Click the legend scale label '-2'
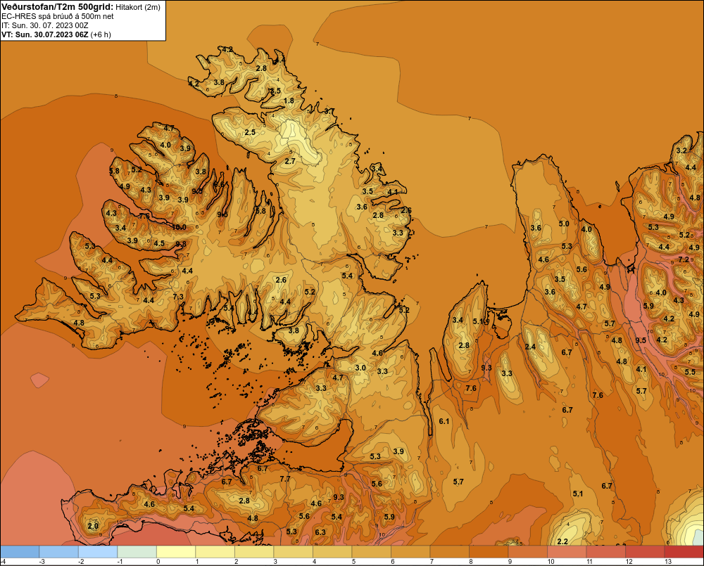 [81, 562]
